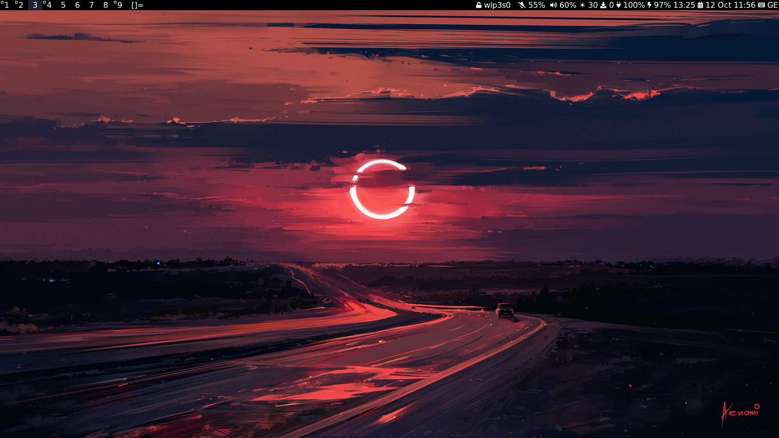Click the []= tiling layout symbol
The width and height of the screenshot is (779, 438).
[137, 5]
